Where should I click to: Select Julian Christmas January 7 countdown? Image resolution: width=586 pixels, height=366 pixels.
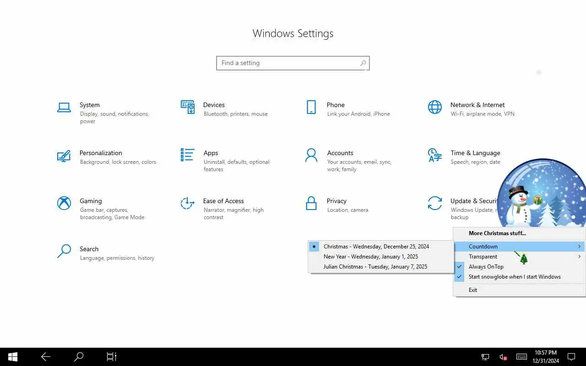(x=381, y=267)
